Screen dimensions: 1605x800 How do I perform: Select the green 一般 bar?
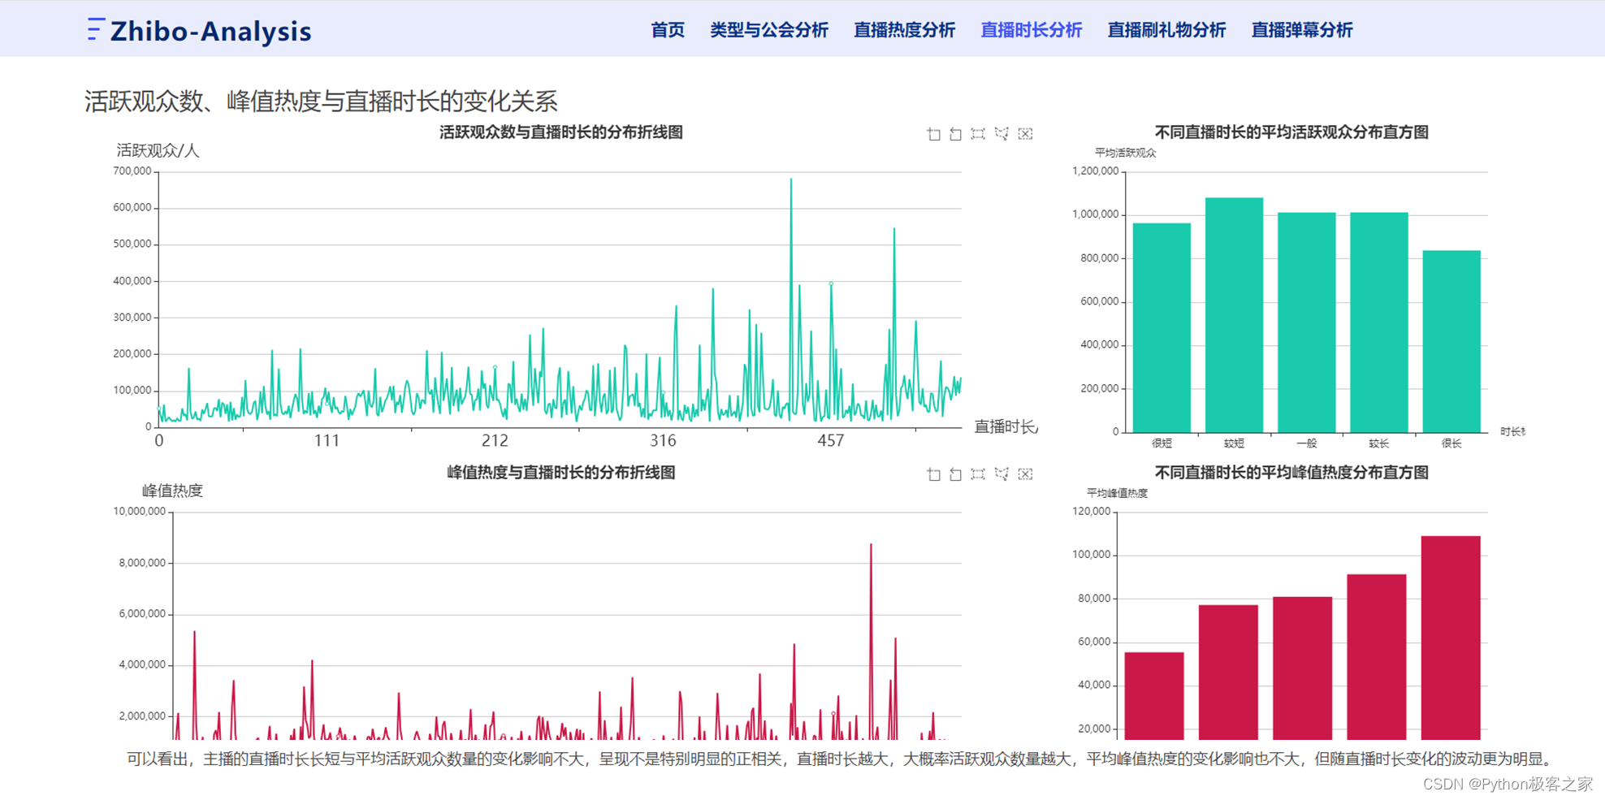[1306, 322]
